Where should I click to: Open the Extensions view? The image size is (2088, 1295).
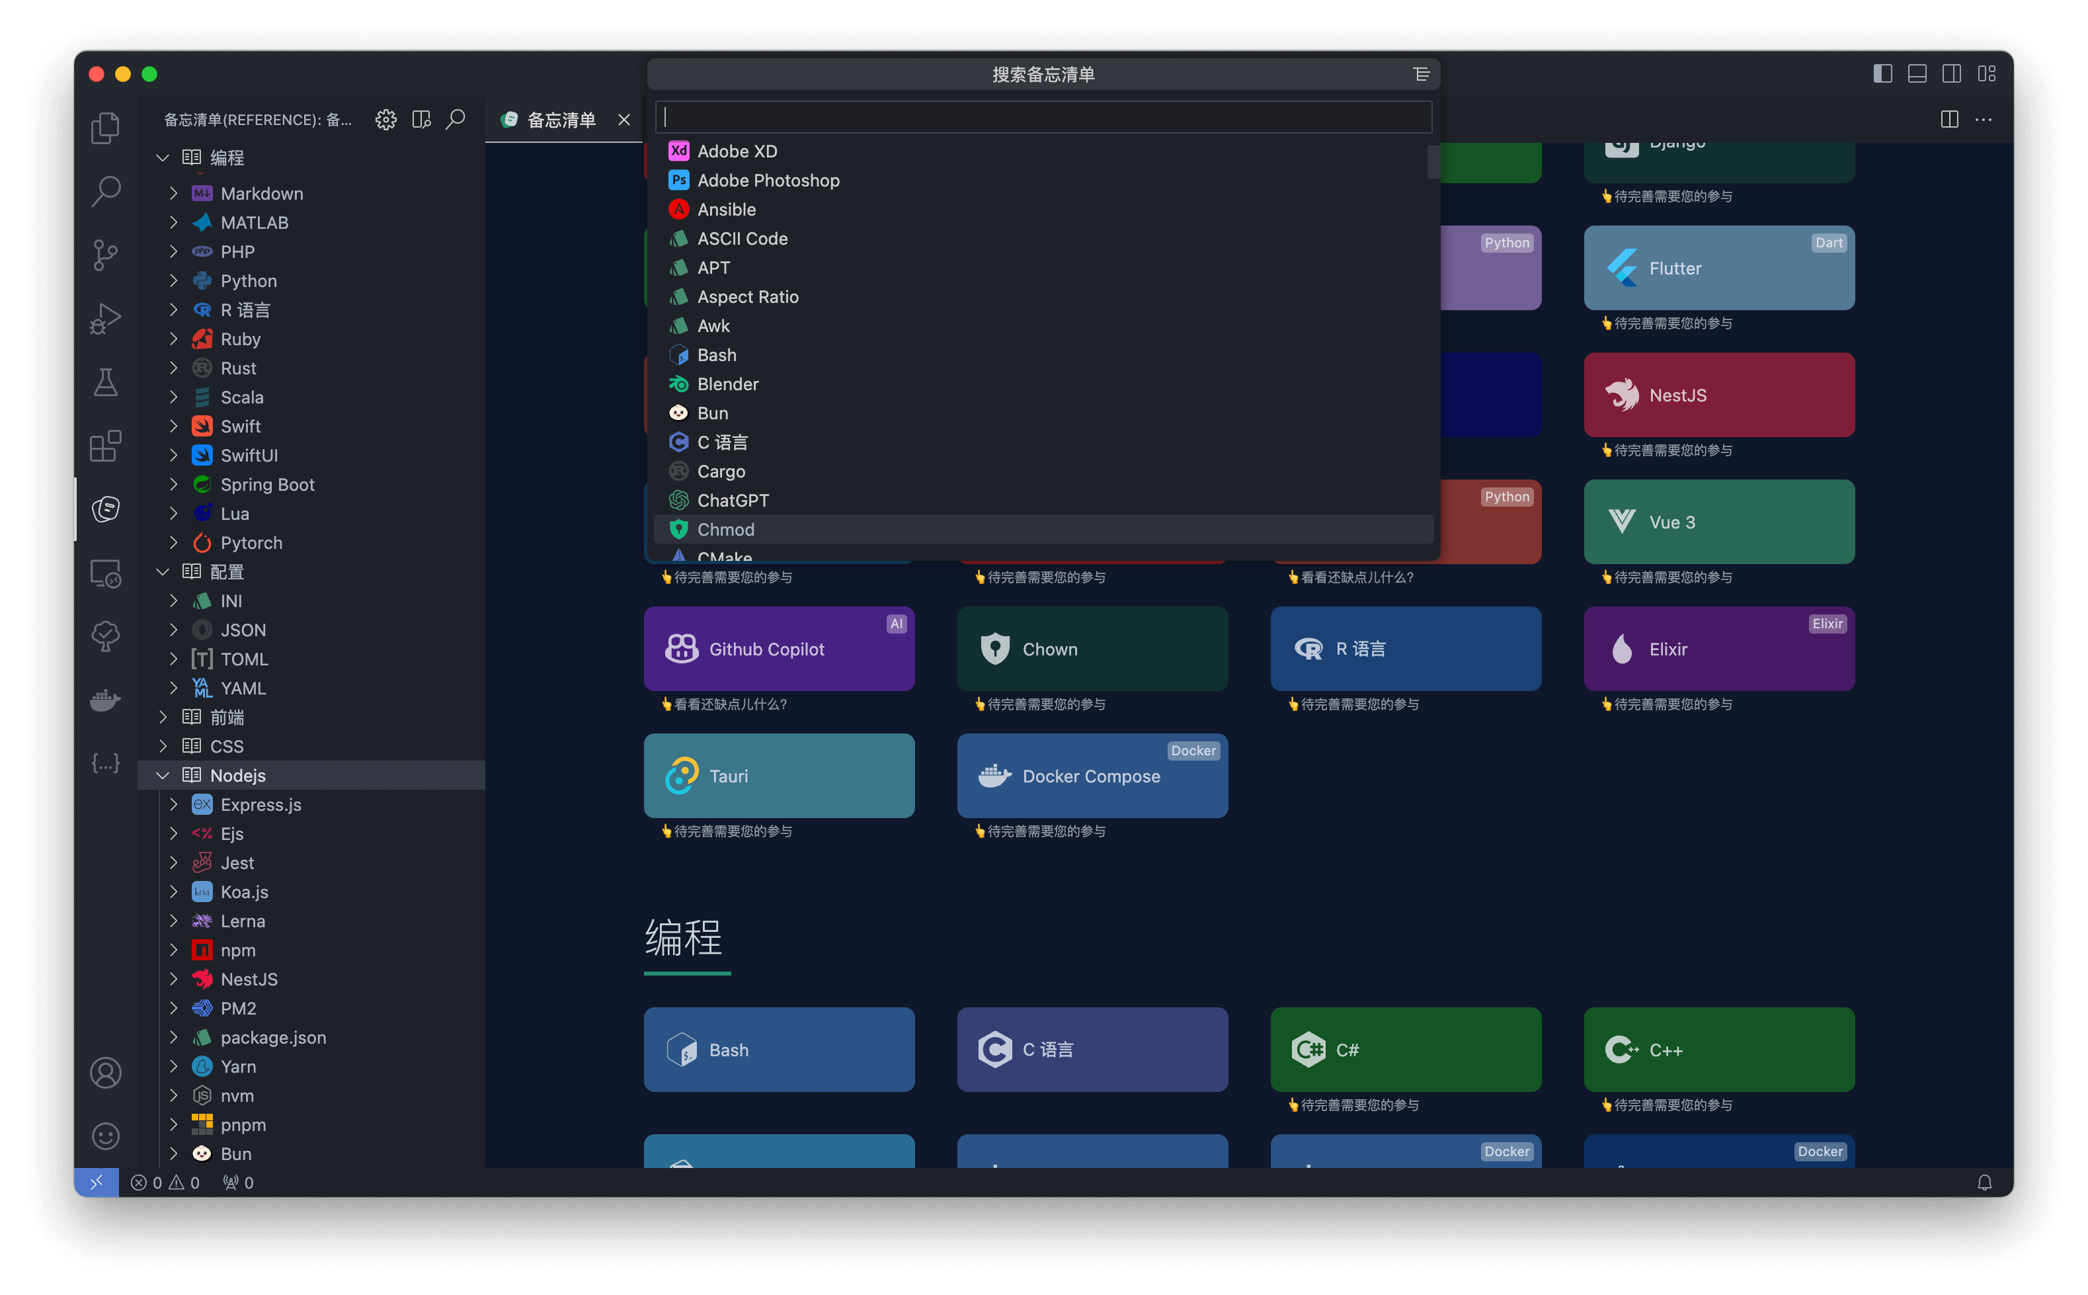click(105, 445)
